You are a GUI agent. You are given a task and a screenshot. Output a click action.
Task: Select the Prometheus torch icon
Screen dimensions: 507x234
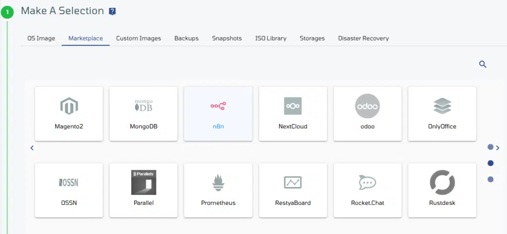click(218, 183)
